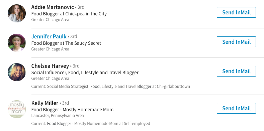This screenshot has width=264, height=131.
Task: Send InMail to Chelsea Harvey
Action: 236,71
